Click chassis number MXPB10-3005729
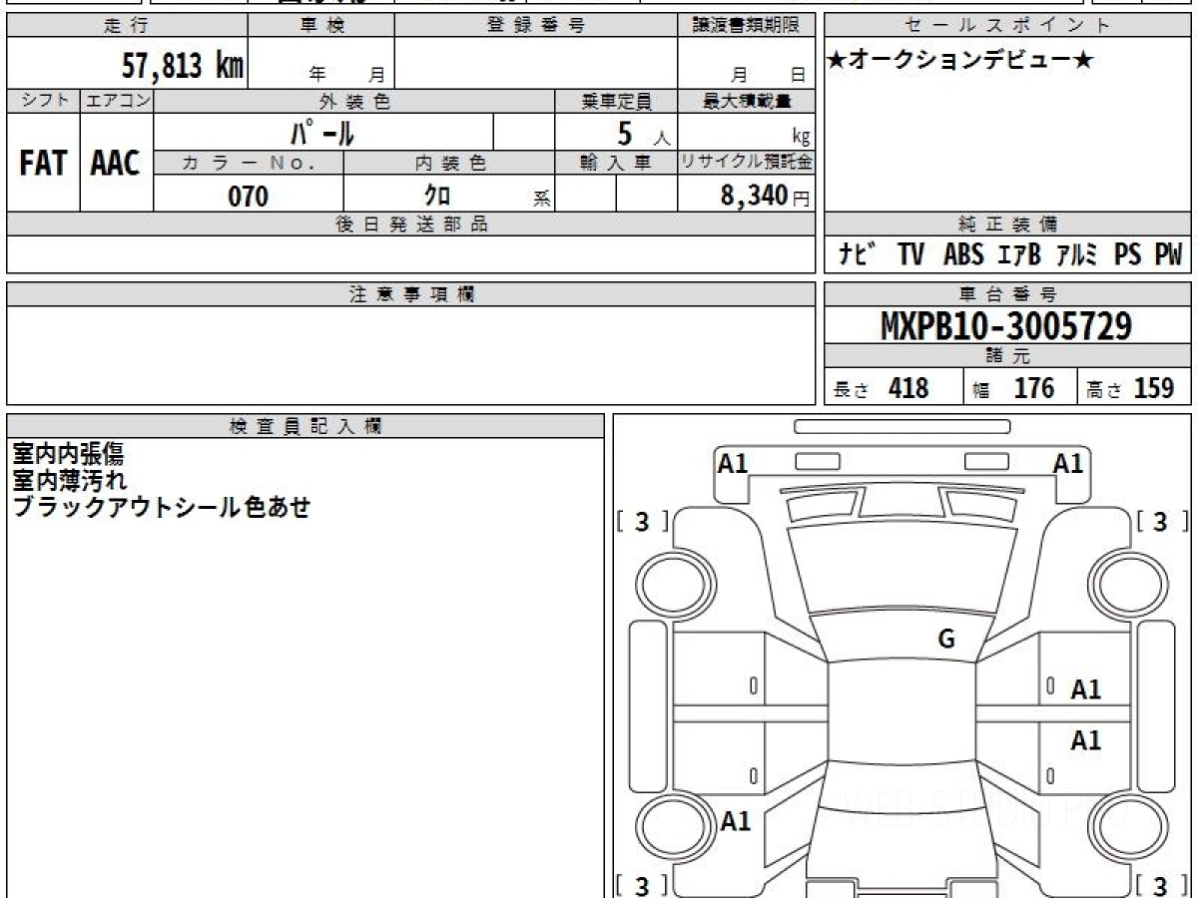 coord(1006,325)
